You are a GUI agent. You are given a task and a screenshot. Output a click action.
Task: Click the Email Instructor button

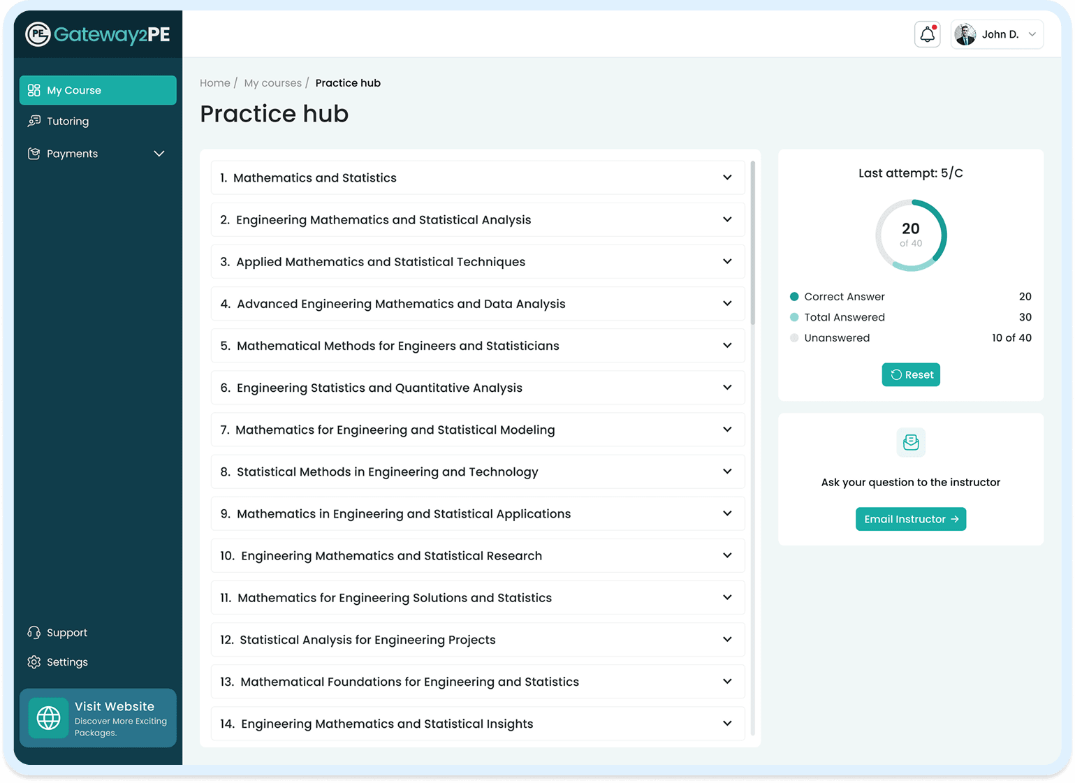click(x=910, y=519)
